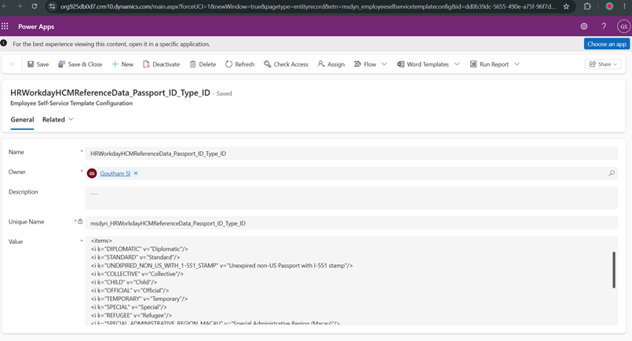Click the <items> opening tag line
632x341 pixels.
coord(101,241)
